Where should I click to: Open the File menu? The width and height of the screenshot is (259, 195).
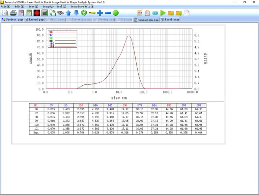pyautogui.click(x=5, y=7)
